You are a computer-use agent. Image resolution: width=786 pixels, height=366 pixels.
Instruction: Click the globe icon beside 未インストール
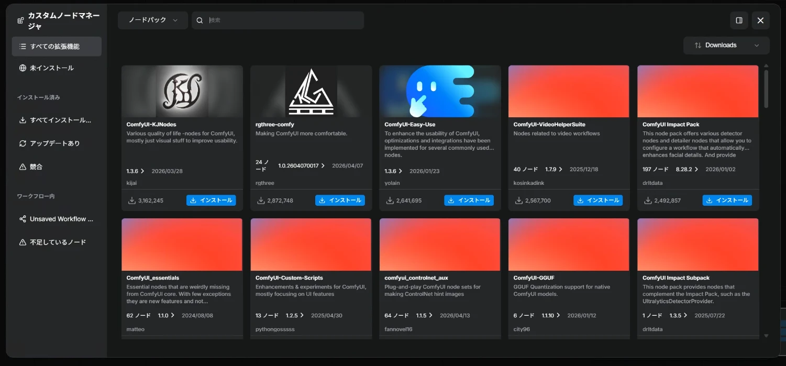[x=23, y=68]
